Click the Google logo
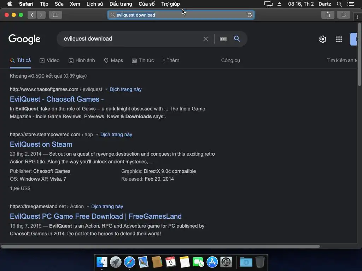The height and width of the screenshot is (271, 362). [24, 39]
